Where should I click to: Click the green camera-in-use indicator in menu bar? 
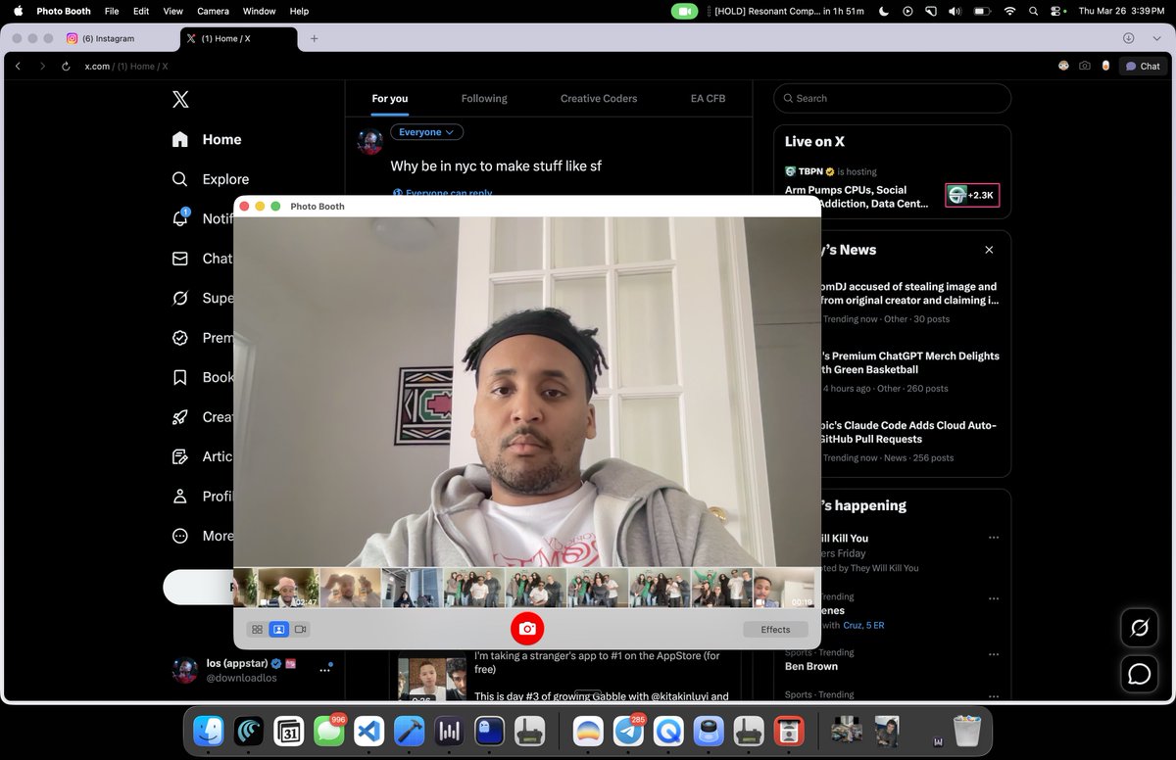tap(684, 11)
